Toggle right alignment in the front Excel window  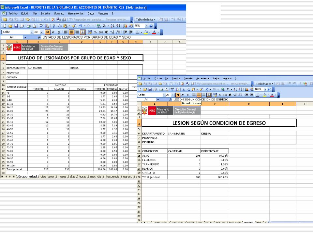pyautogui.click(x=204, y=95)
